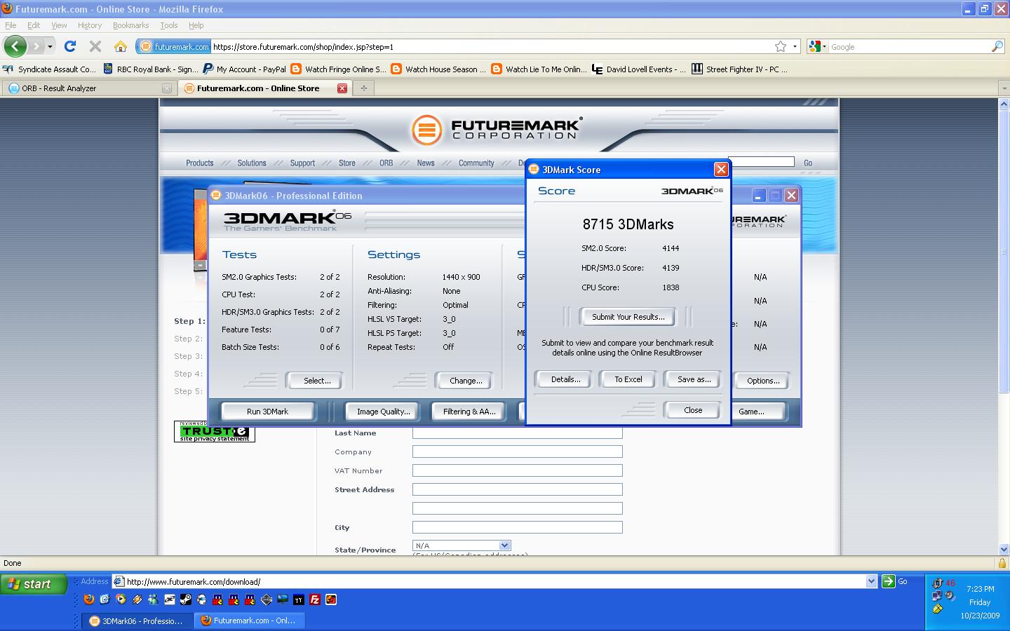Open Image Quality button in 3DMark06

click(383, 412)
